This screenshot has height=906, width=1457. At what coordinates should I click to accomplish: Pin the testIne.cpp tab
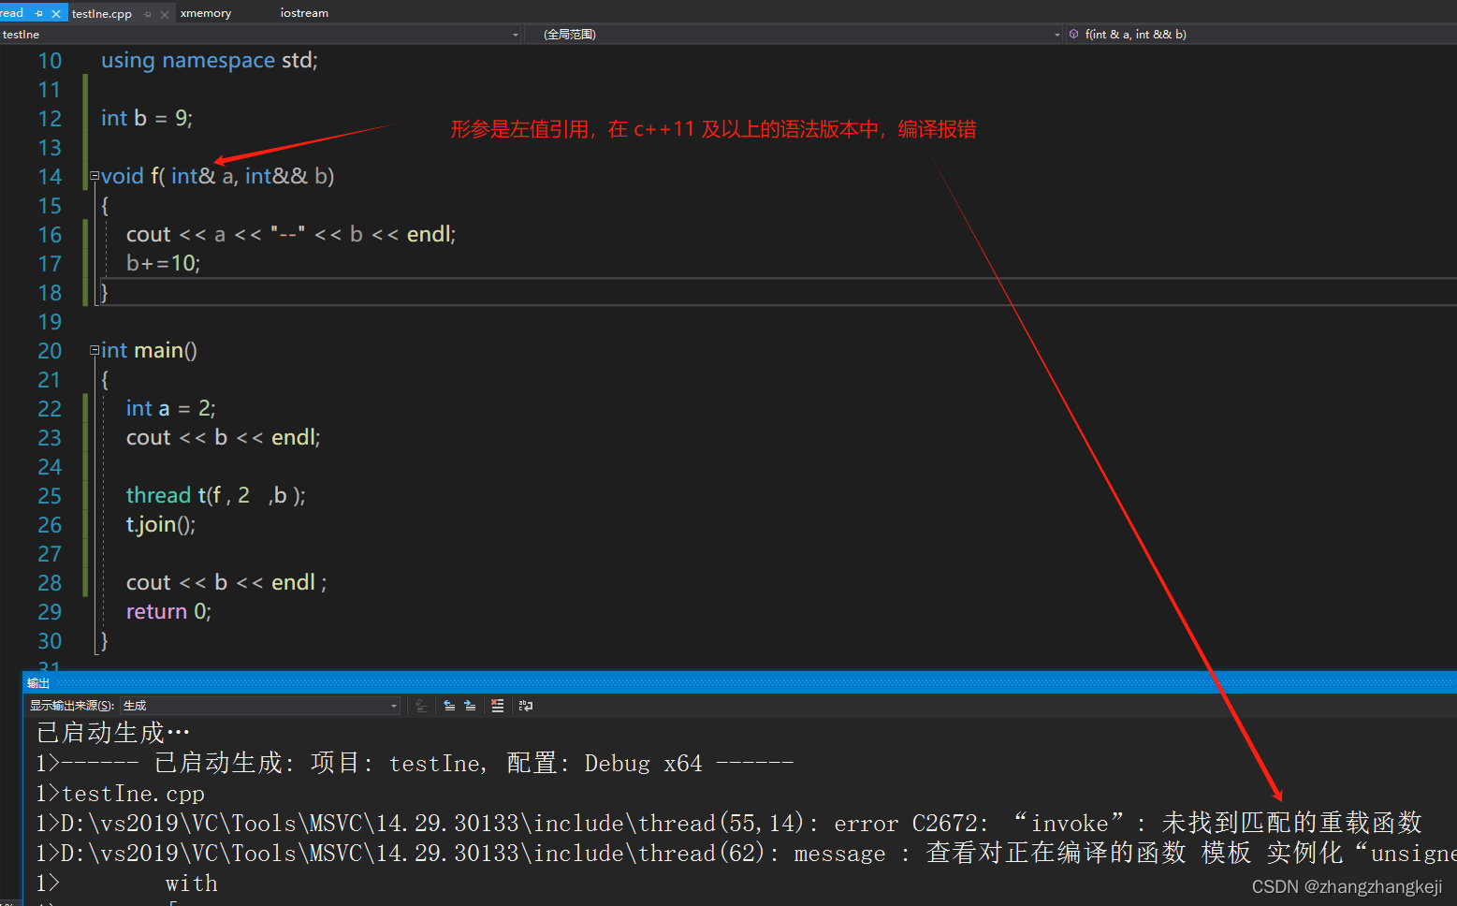coord(148,14)
